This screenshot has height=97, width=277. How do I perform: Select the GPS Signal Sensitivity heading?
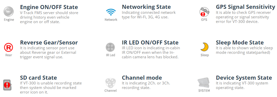(x=245, y=7)
